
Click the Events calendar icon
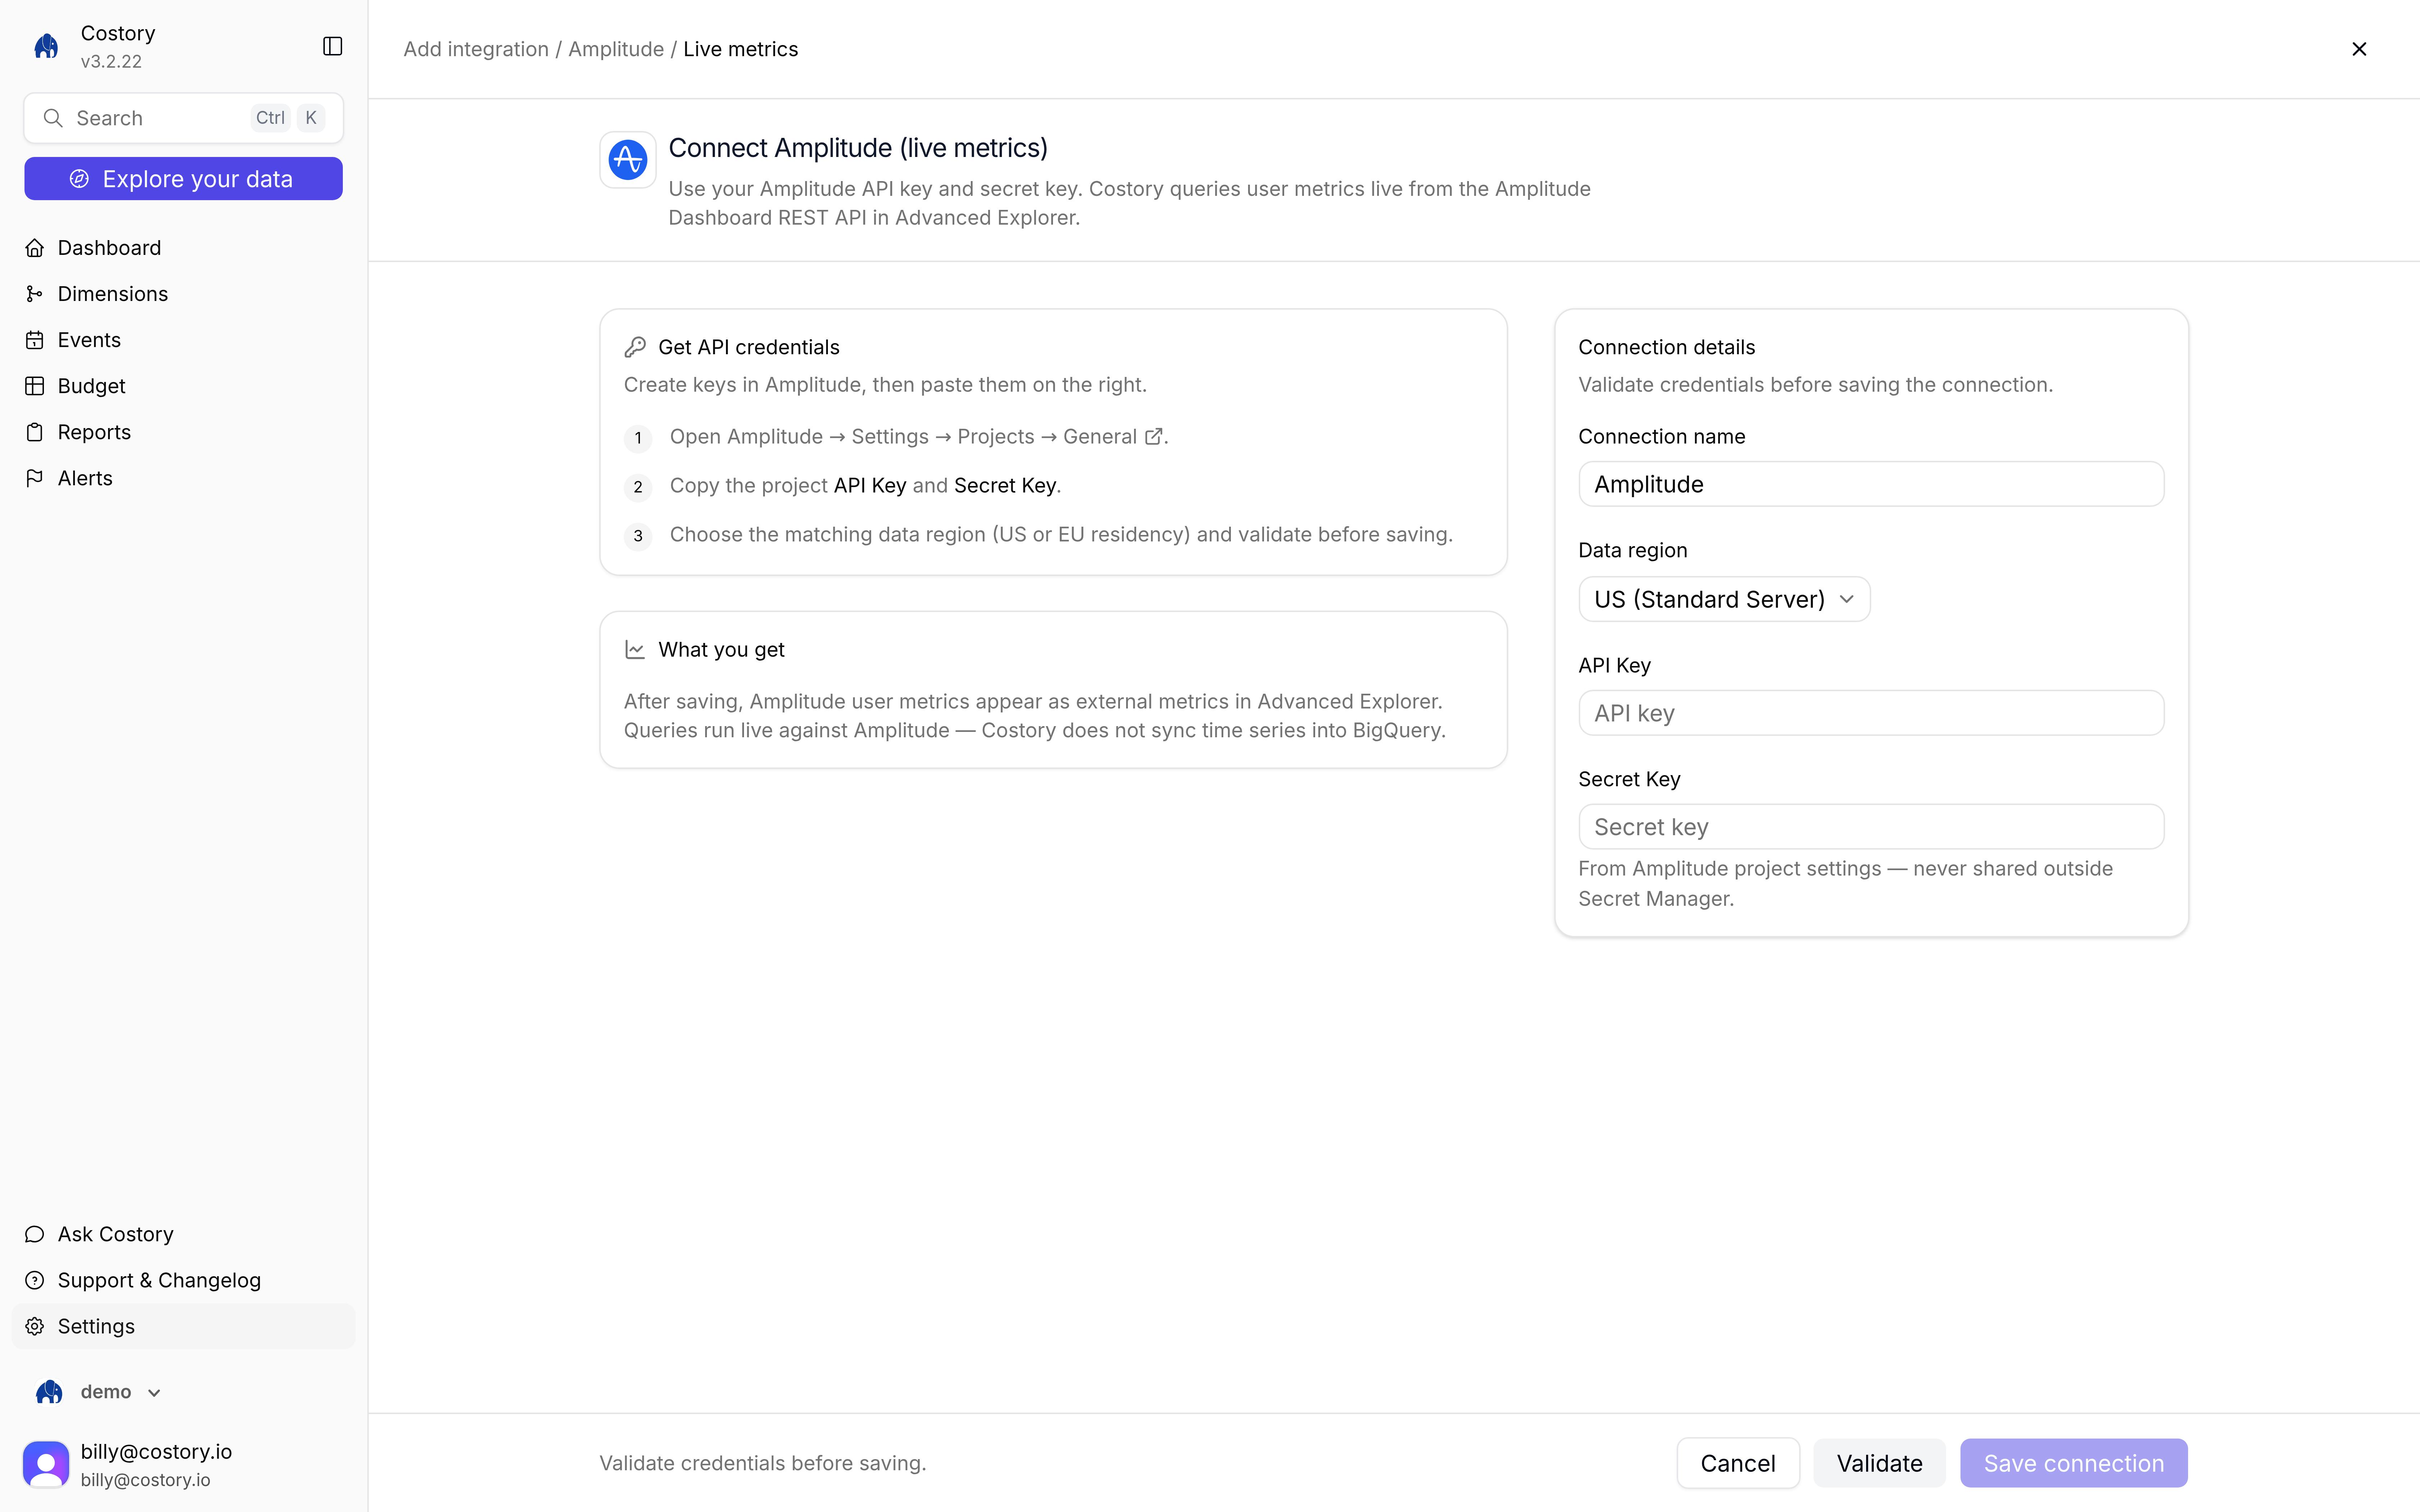tap(35, 340)
